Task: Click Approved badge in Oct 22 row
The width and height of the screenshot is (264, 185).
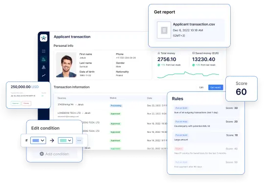Action: [115, 148]
